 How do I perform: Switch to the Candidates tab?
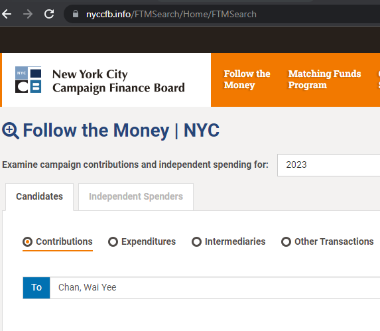40,196
